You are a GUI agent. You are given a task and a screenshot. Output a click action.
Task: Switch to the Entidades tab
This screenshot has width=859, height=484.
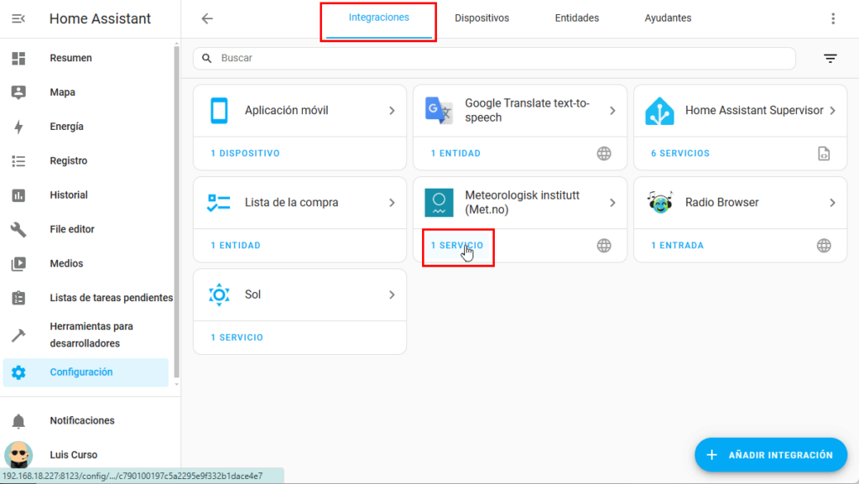pyautogui.click(x=576, y=18)
